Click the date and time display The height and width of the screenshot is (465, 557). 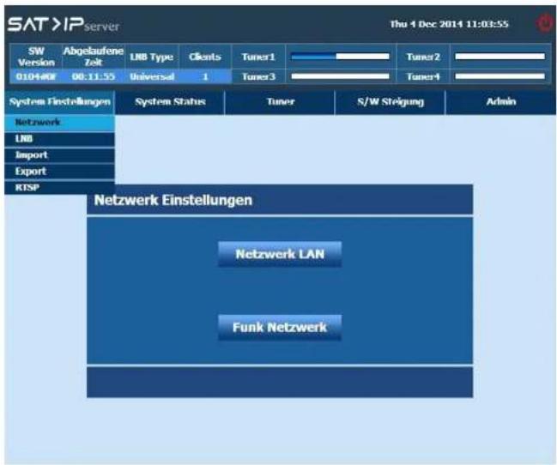pos(449,24)
